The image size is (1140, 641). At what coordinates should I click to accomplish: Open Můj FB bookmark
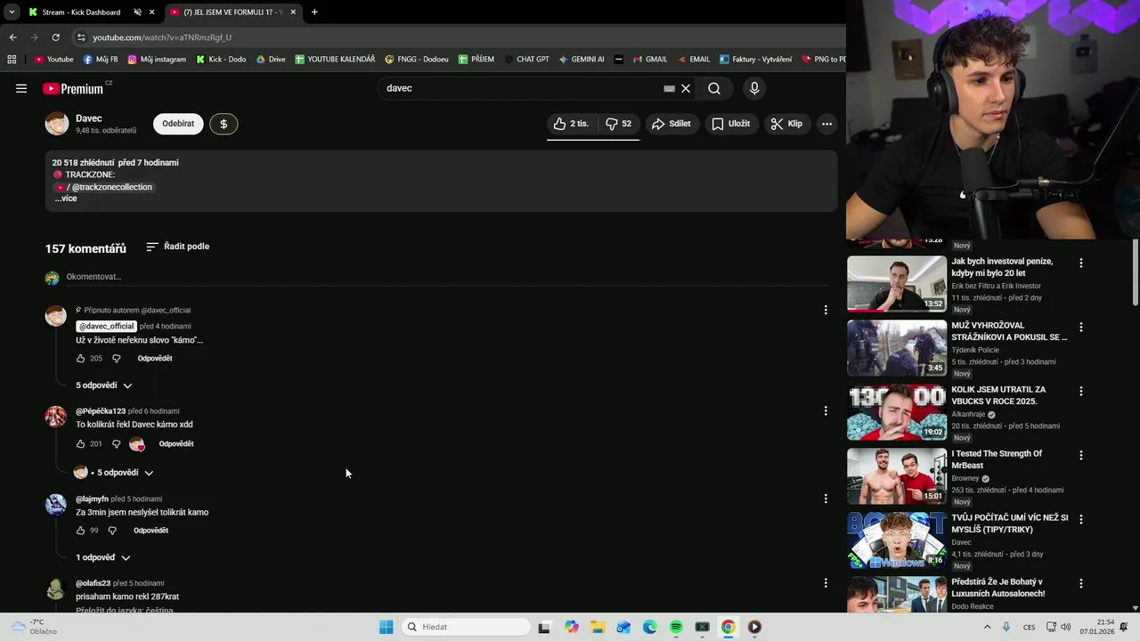(x=101, y=60)
